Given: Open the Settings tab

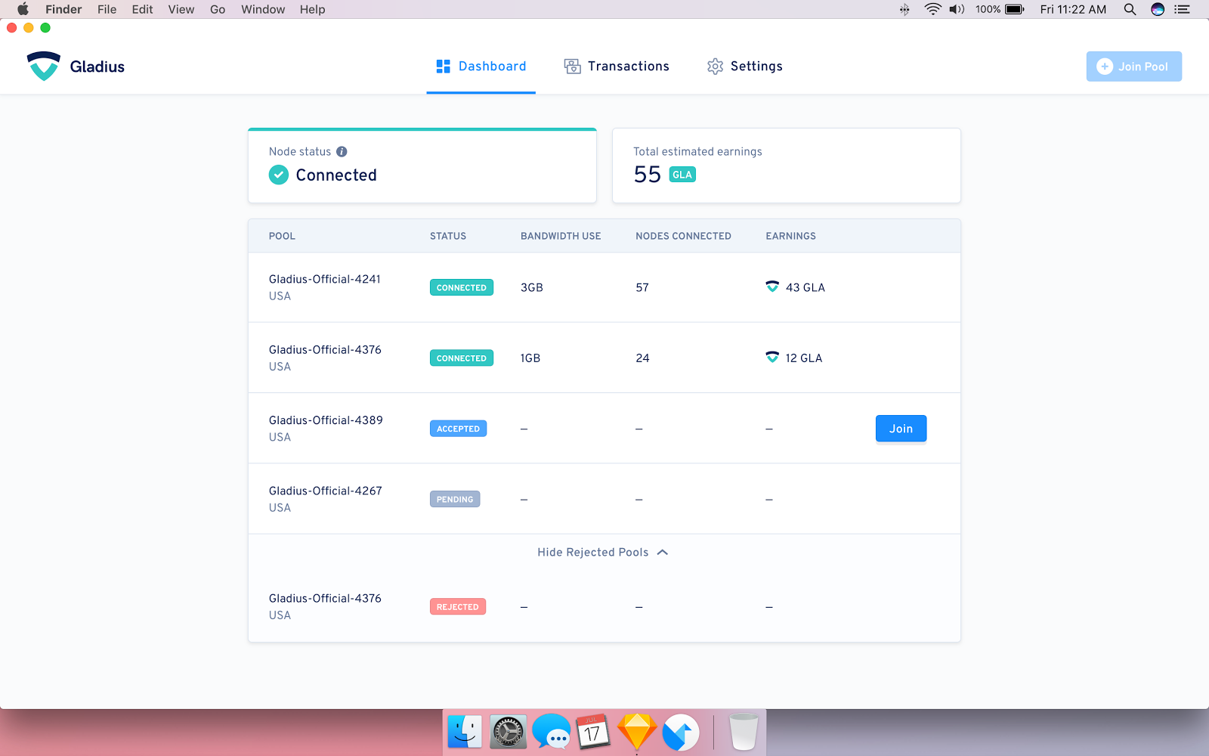Looking at the screenshot, I should click(745, 67).
